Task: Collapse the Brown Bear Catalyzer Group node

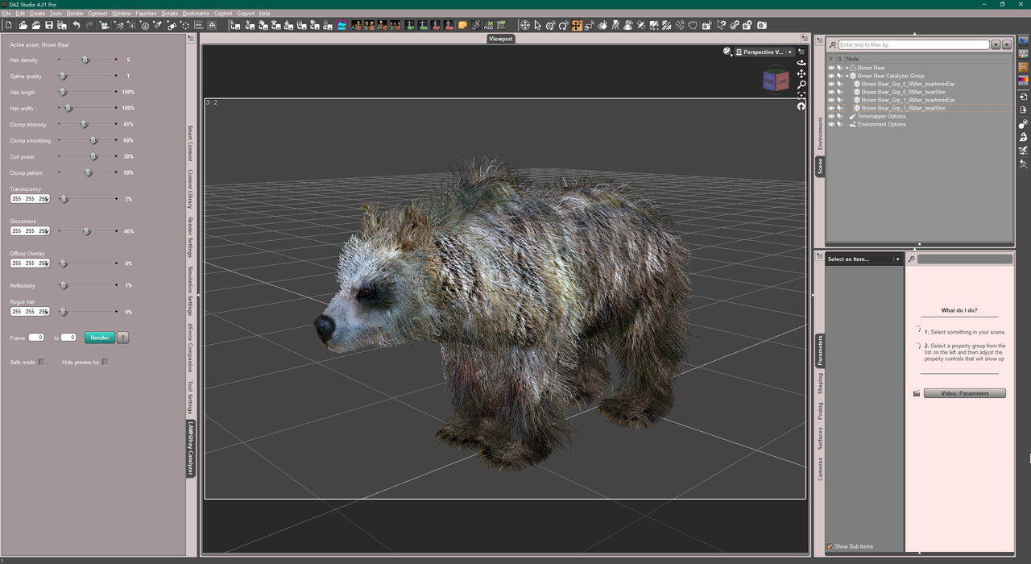Action: click(x=847, y=76)
